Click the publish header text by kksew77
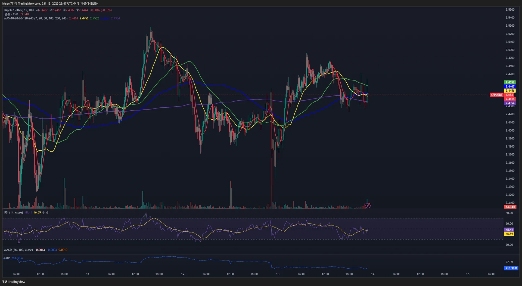This screenshot has height=286, width=522. click(50, 4)
